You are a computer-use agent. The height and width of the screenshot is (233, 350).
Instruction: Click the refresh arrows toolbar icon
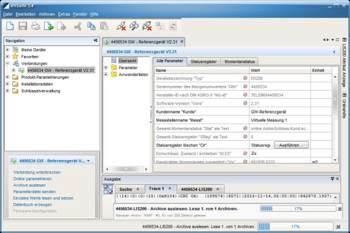pyautogui.click(x=173, y=26)
